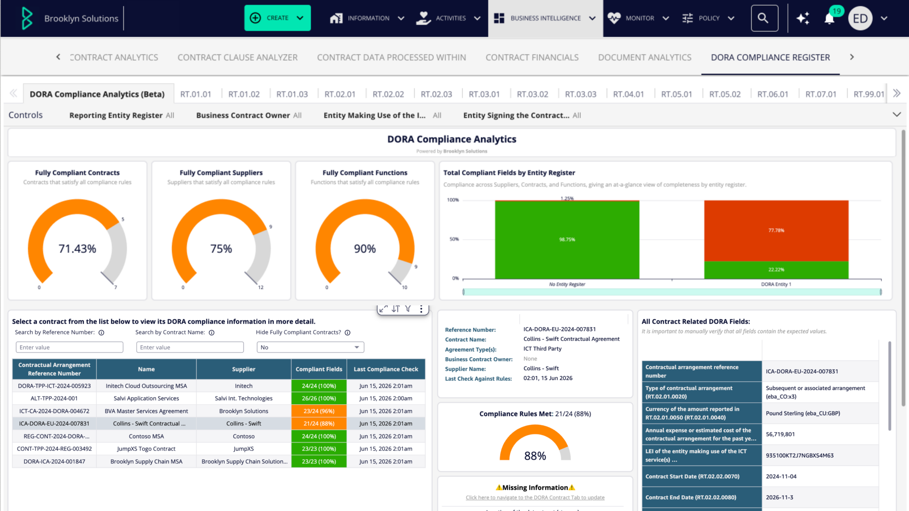Sort by Compliant Fields column header
The image size is (909, 511).
click(319, 369)
